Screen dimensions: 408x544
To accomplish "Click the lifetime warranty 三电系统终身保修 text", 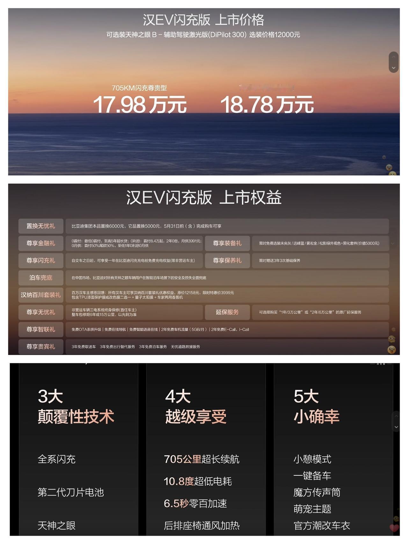I will 104,312.
